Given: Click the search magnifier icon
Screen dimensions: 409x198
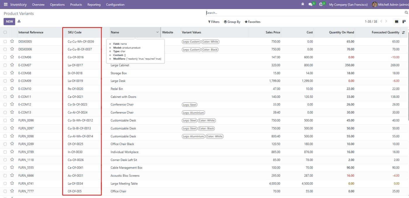Looking at the screenshot, I should [x=406, y=13].
